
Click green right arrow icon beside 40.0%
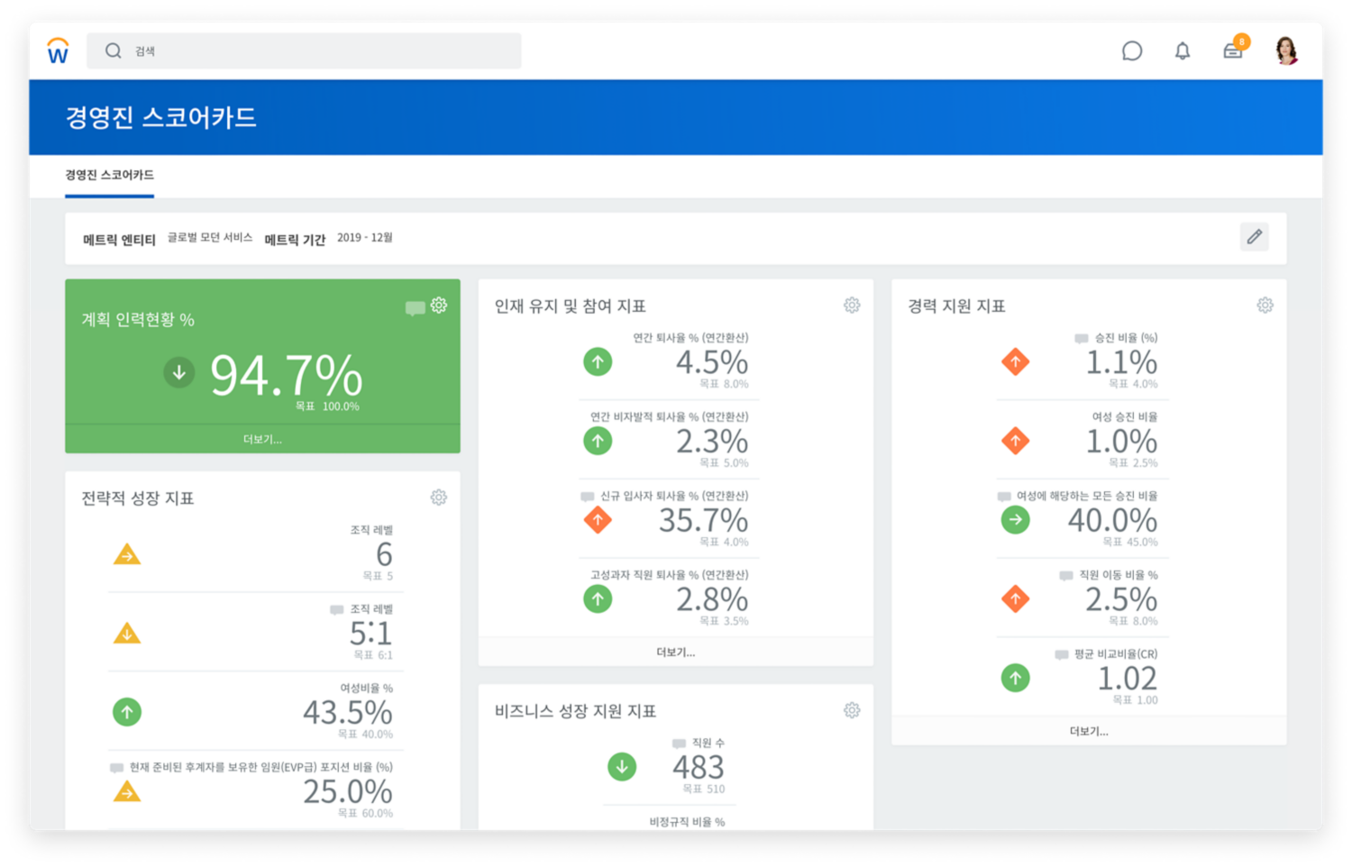[x=1016, y=520]
